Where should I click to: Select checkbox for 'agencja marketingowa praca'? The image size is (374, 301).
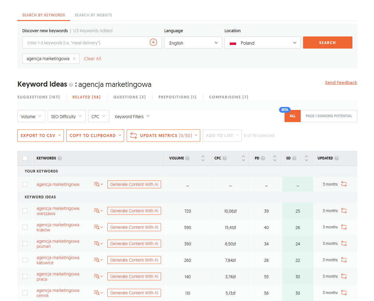(25, 276)
